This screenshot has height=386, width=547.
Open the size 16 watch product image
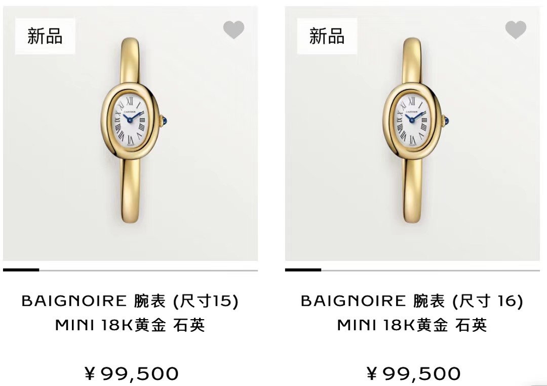pyautogui.click(x=412, y=133)
